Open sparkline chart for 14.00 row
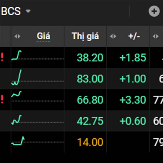 [x=18, y=141]
